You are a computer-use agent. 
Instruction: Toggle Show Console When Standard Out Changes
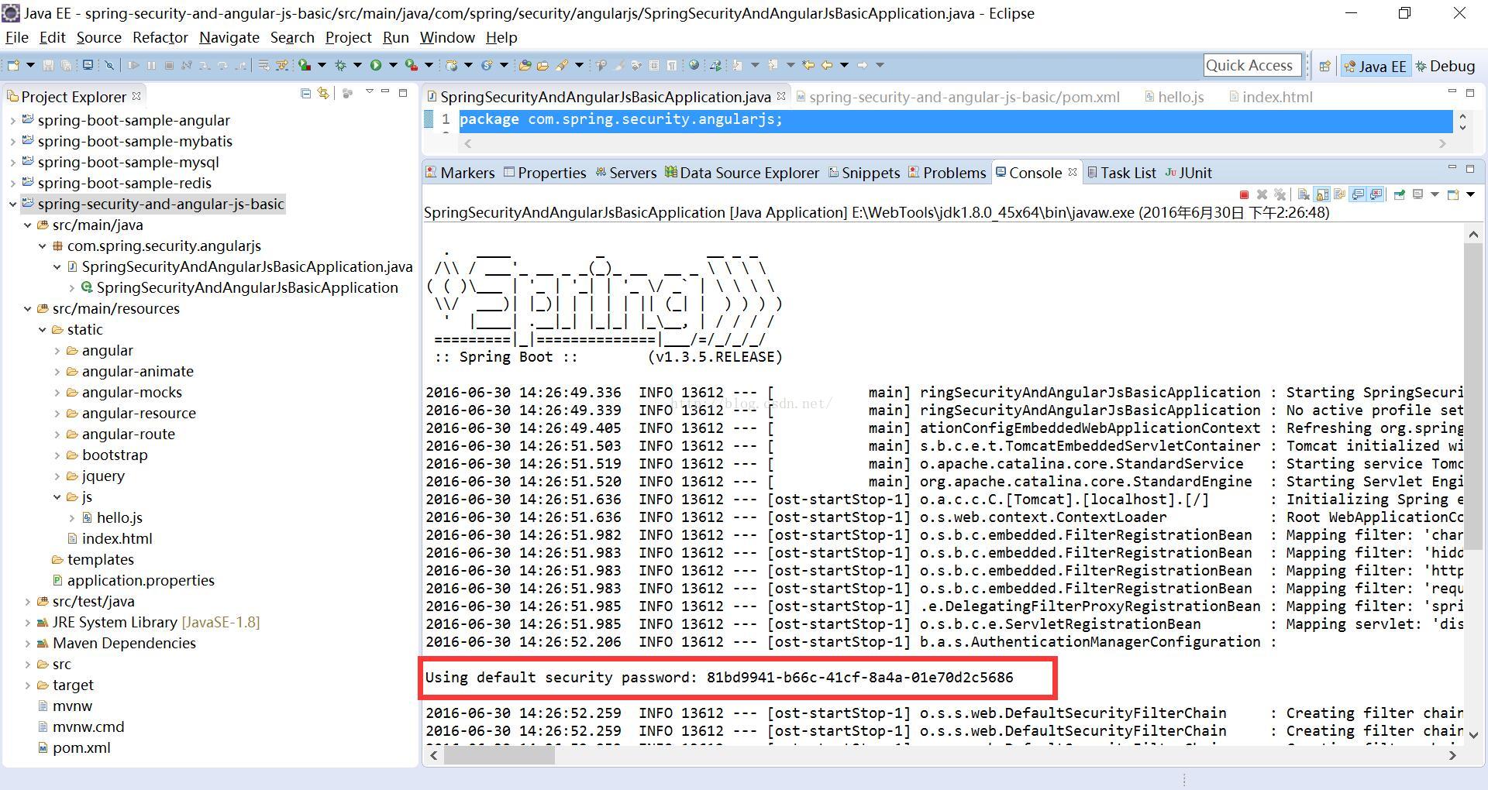[1357, 194]
